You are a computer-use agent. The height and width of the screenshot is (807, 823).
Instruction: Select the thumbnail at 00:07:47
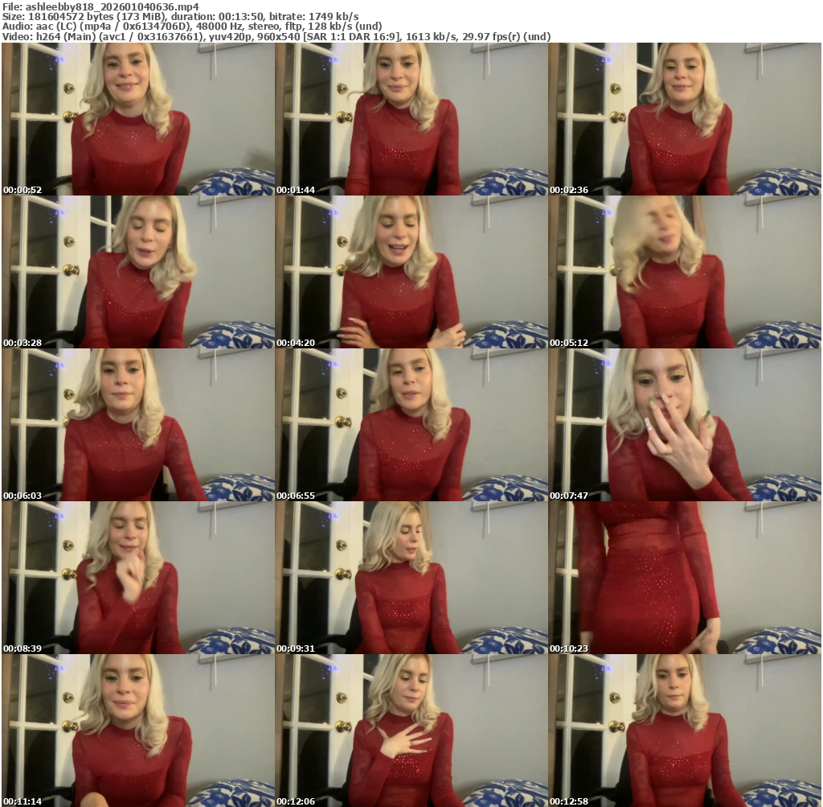685,425
